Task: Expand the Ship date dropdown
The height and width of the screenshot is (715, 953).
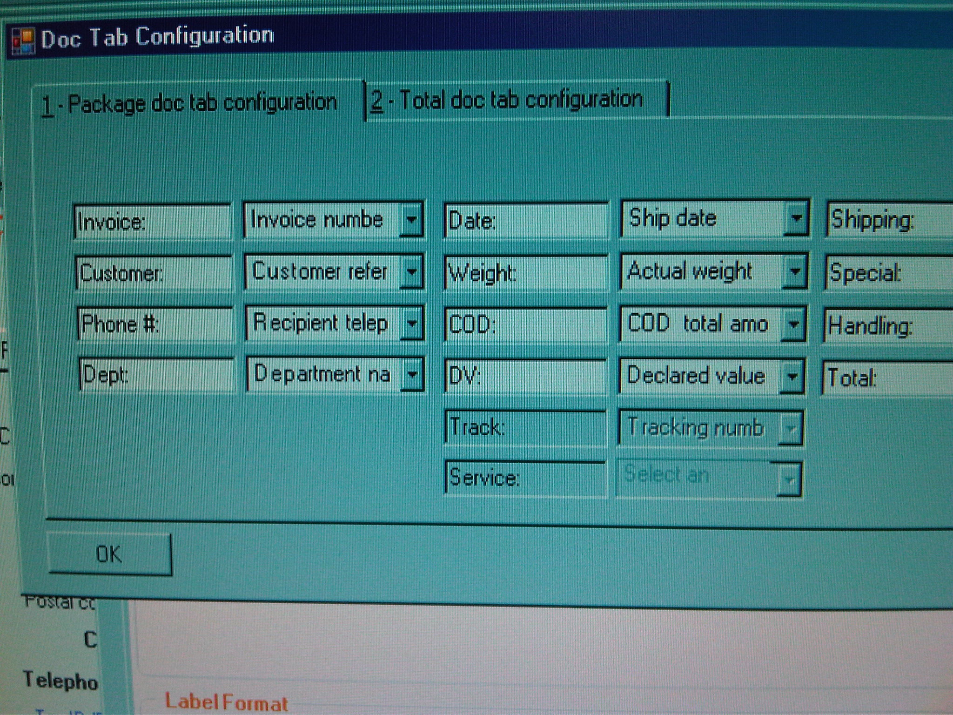Action: [796, 218]
